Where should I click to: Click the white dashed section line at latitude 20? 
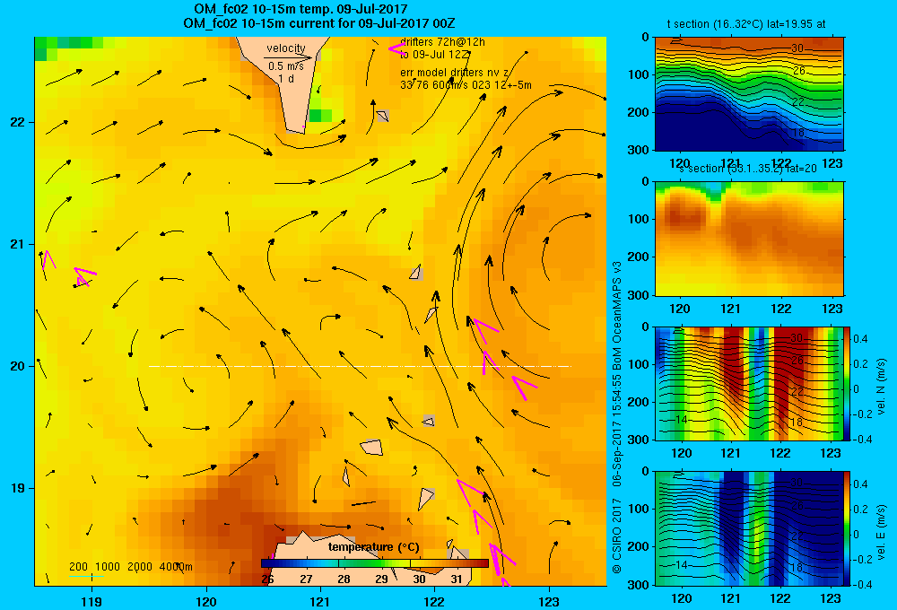point(360,366)
